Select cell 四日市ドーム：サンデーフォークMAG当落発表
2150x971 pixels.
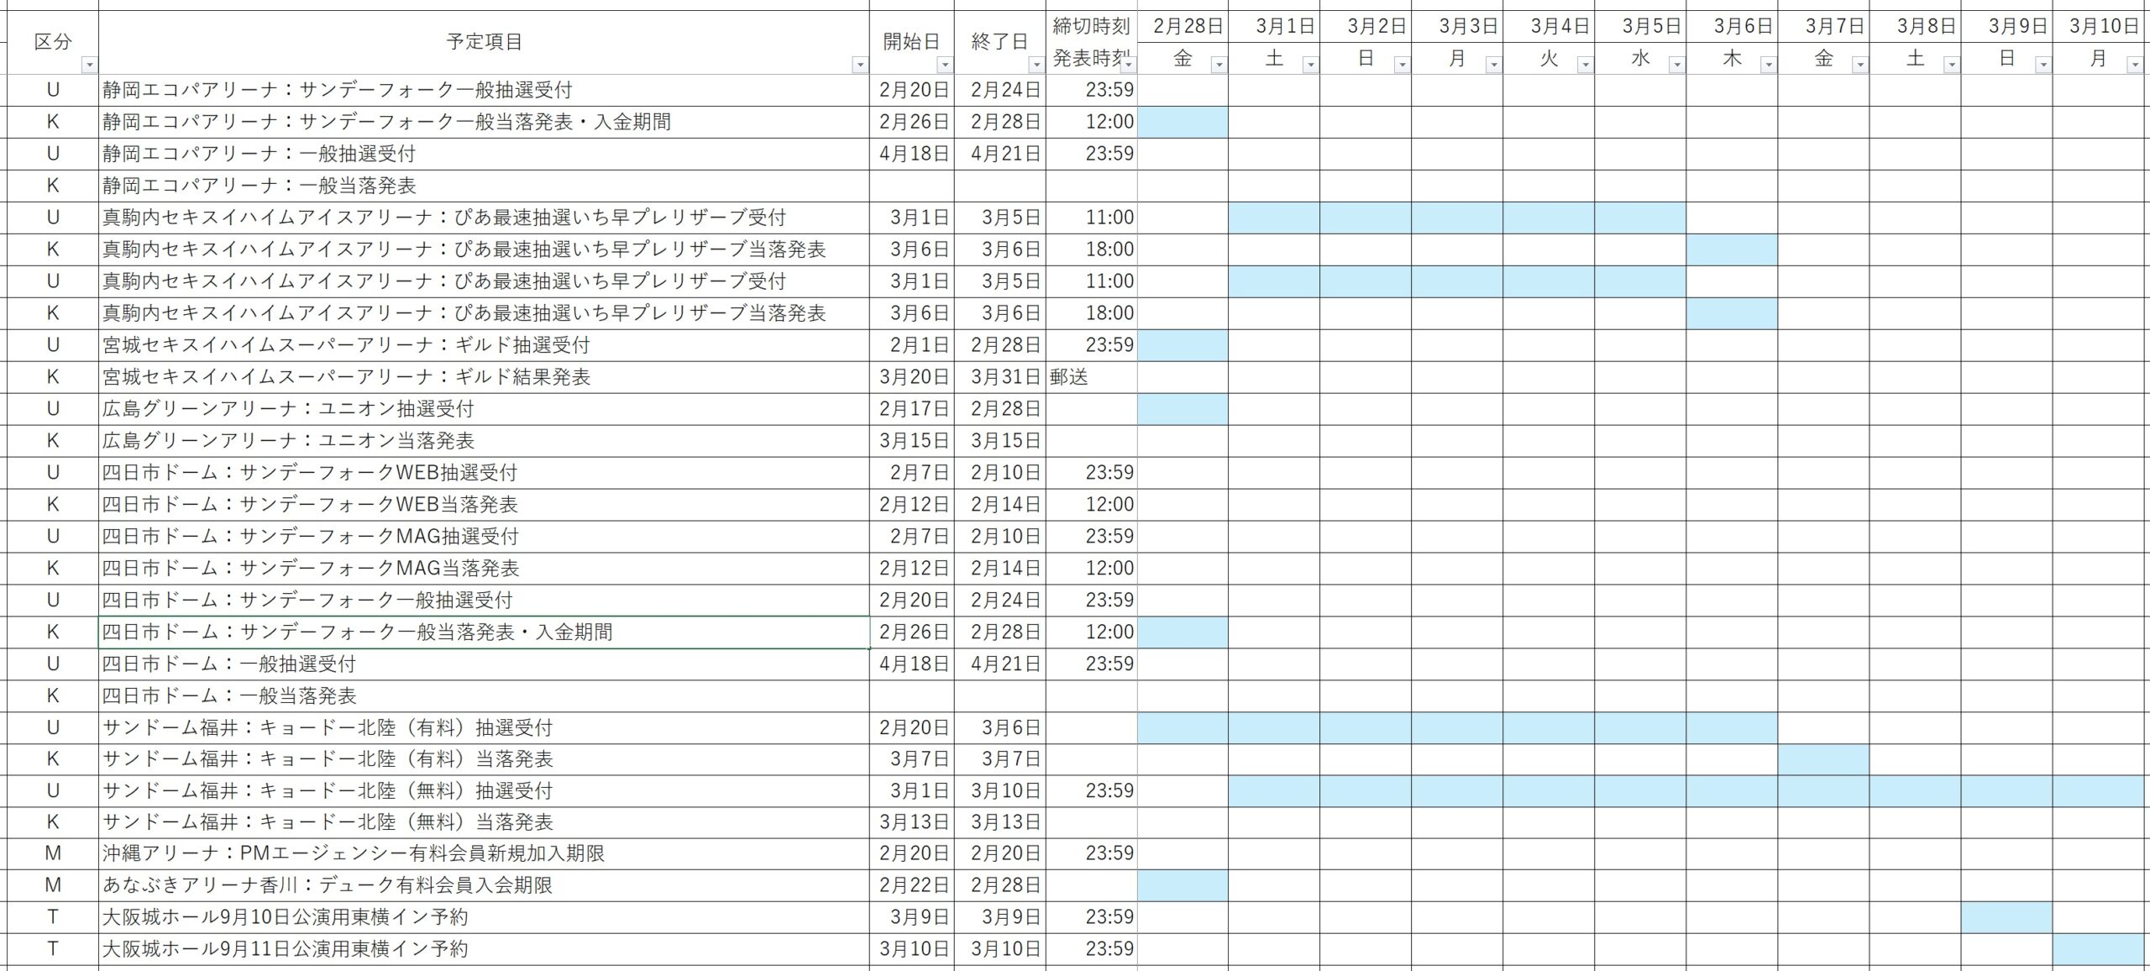[x=484, y=569]
